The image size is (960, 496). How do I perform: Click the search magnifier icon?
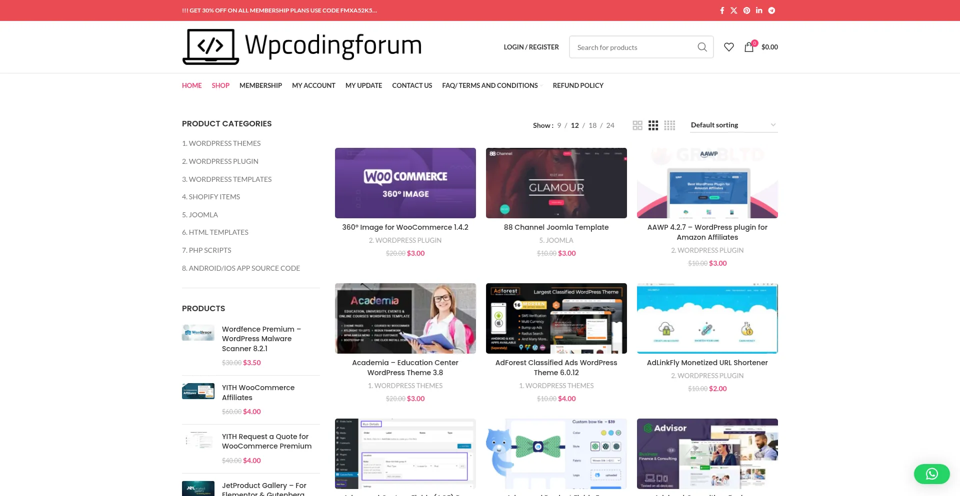702,47
